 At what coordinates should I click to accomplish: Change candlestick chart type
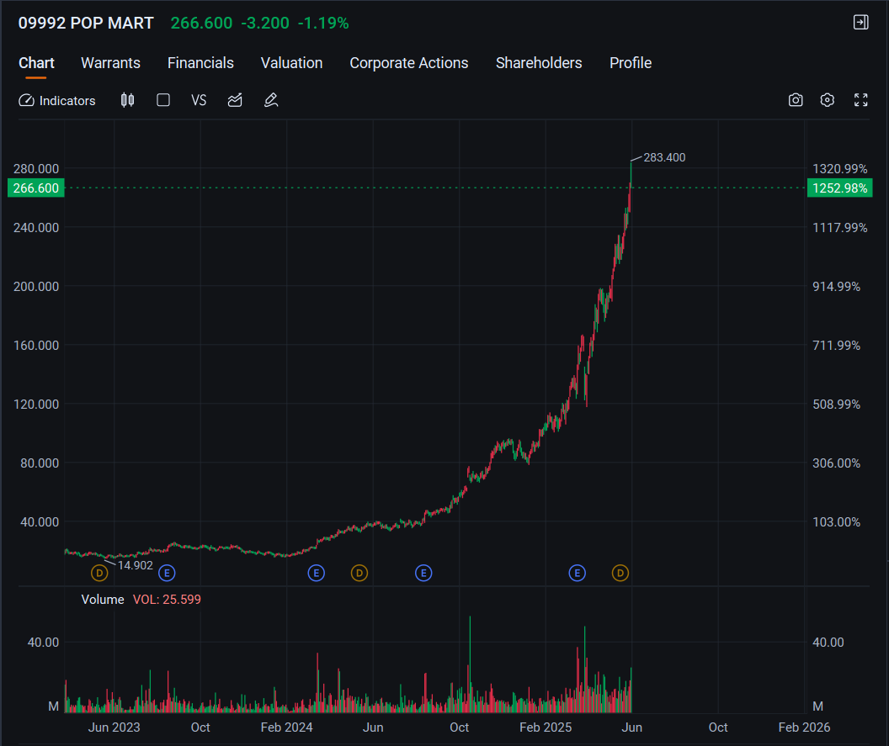128,100
